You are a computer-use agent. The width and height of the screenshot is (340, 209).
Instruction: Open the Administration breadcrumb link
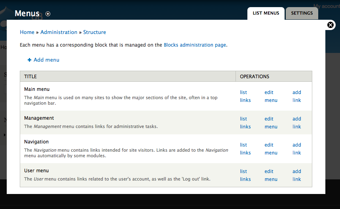coord(59,32)
